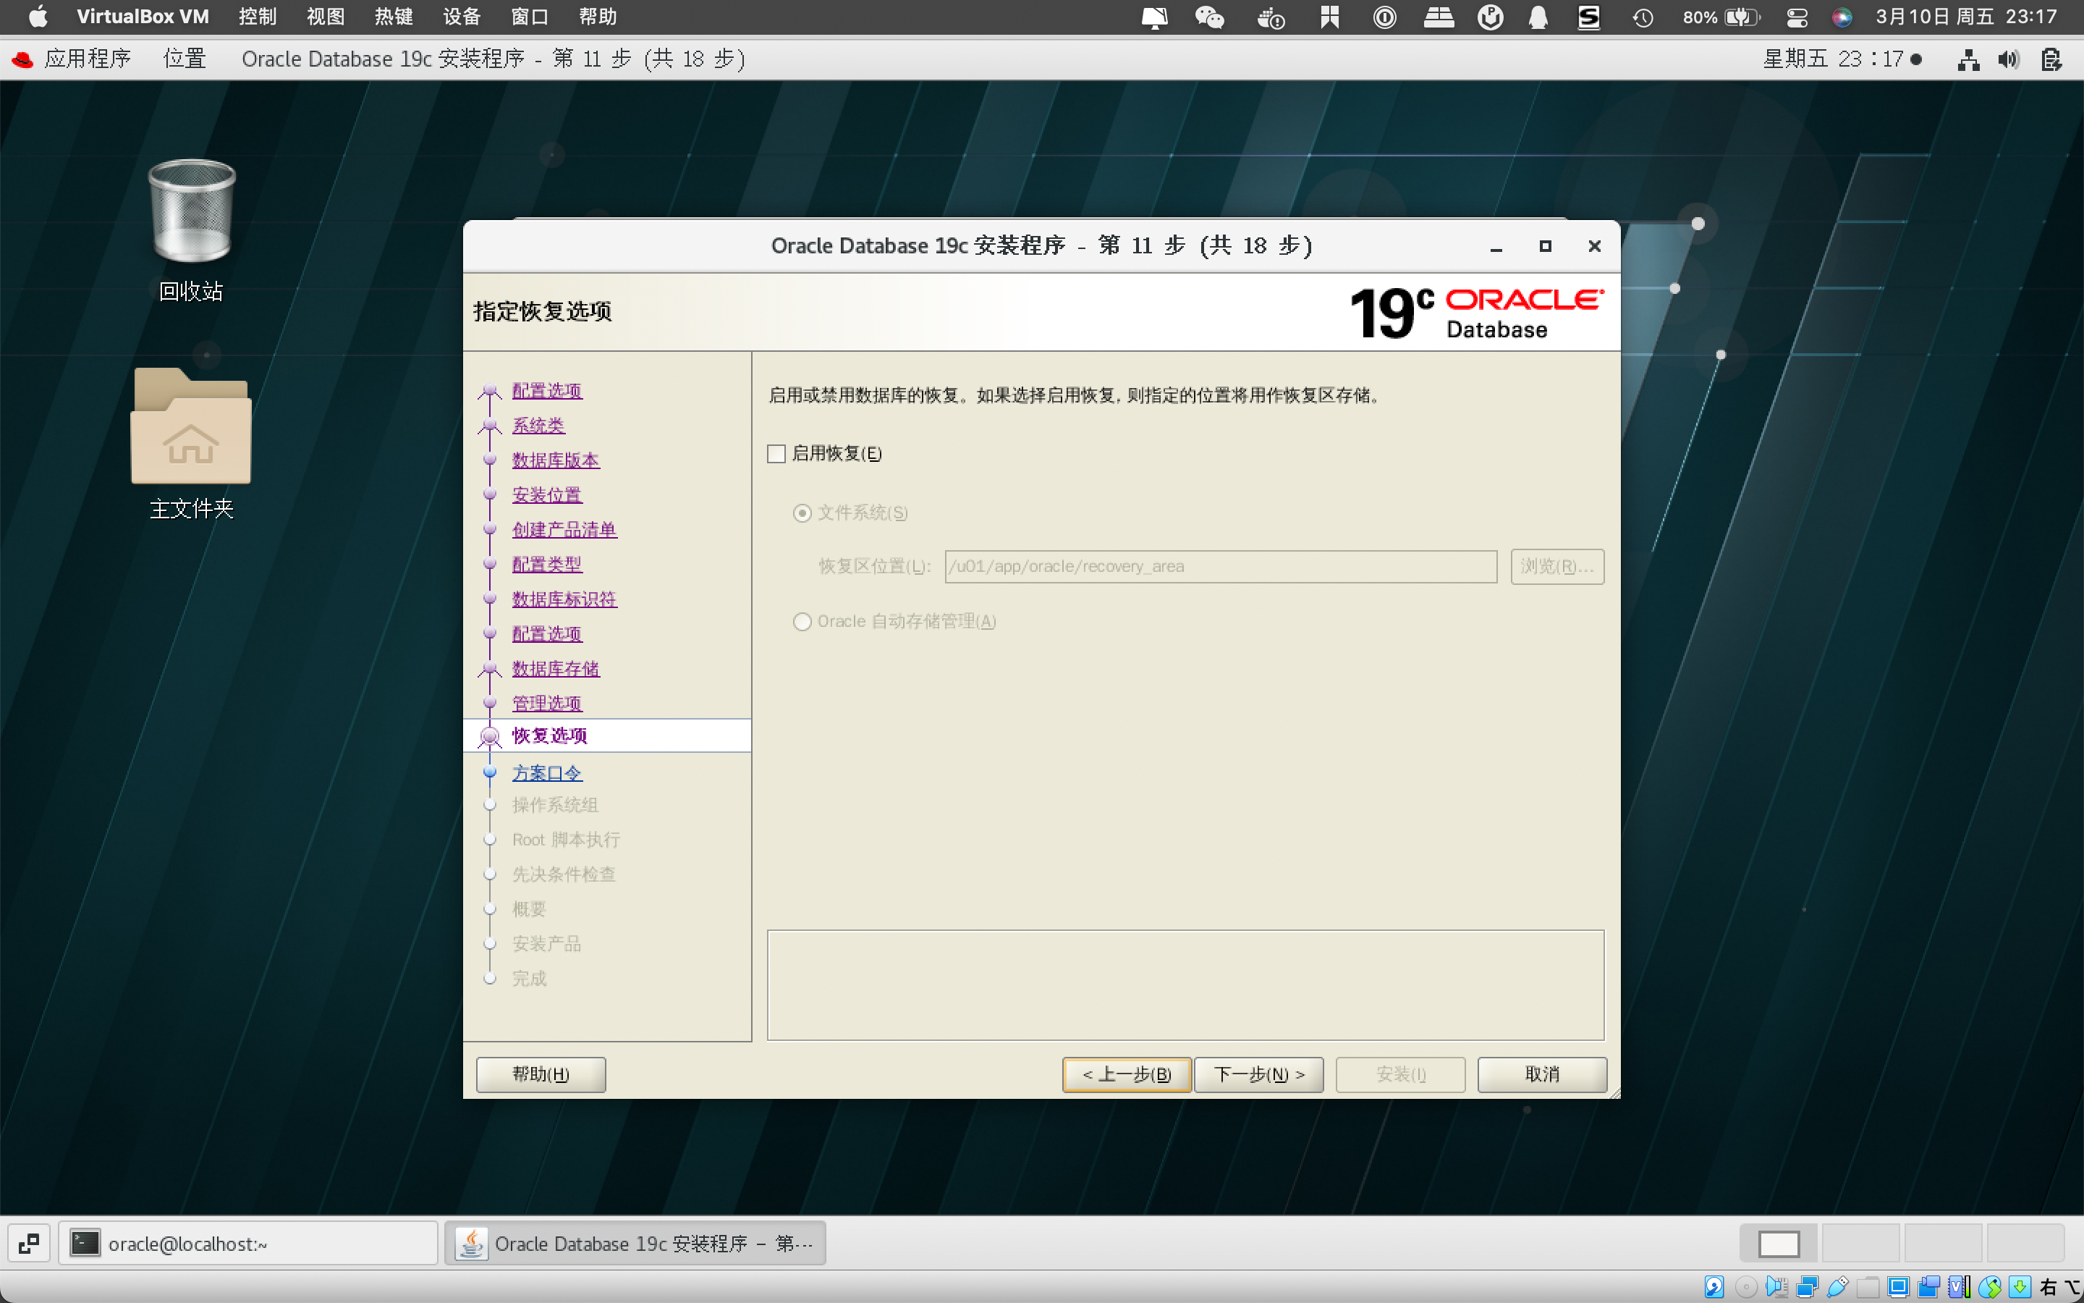Switch to the oracle@localhost terminal taskbar entry

(248, 1243)
